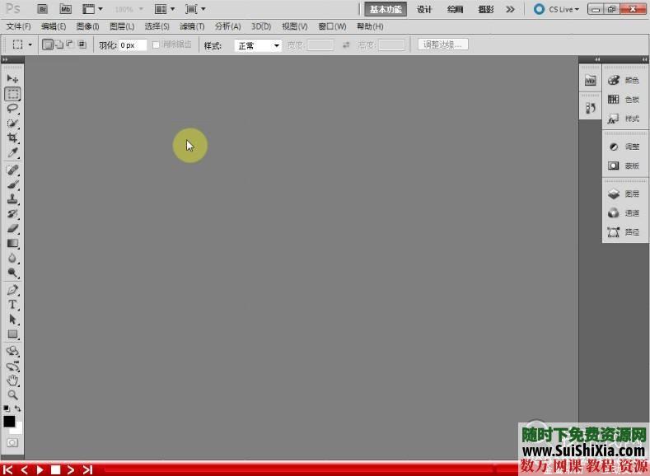Image resolution: width=650 pixels, height=476 pixels.
Task: Open the 图层(L) menu
Action: (x=122, y=26)
